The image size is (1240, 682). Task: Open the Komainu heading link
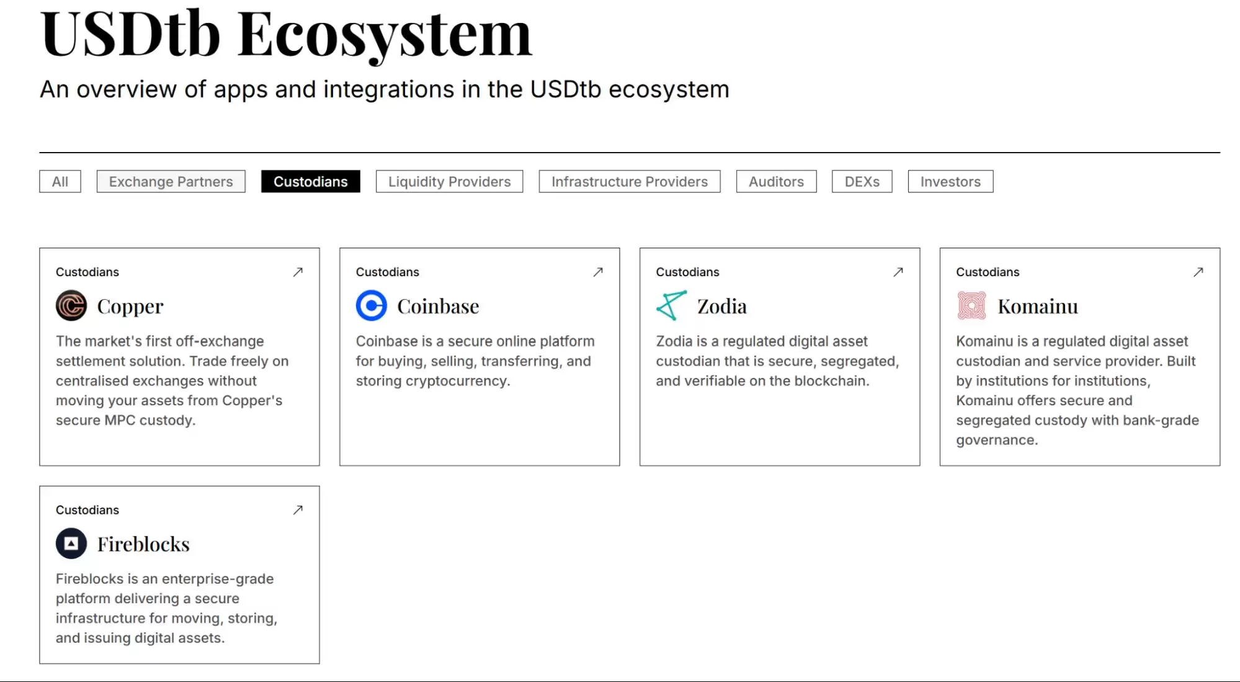pyautogui.click(x=1037, y=307)
